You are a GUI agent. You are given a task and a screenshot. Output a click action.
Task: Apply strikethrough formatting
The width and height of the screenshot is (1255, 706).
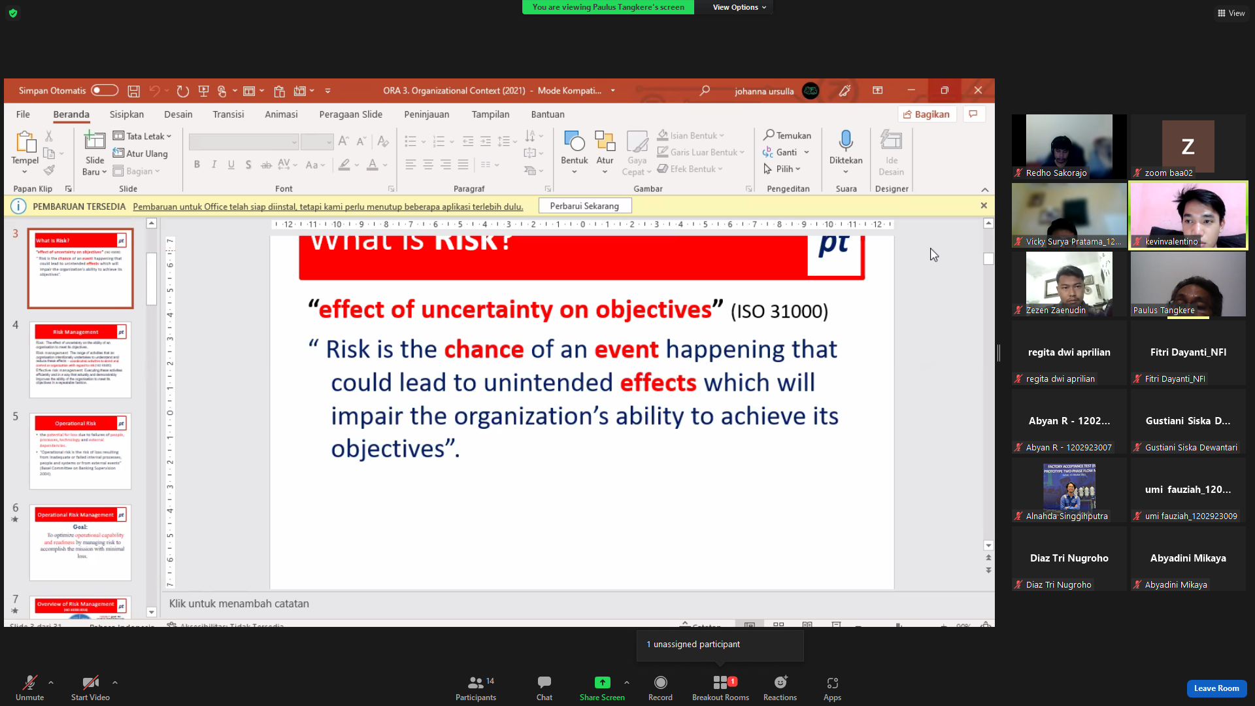265,165
